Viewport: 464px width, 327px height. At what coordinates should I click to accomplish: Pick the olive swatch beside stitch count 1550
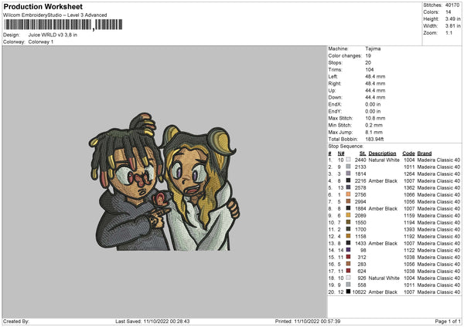point(348,222)
